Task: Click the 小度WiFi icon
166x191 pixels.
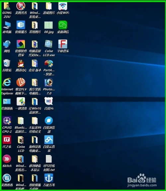Action: coord(63,6)
